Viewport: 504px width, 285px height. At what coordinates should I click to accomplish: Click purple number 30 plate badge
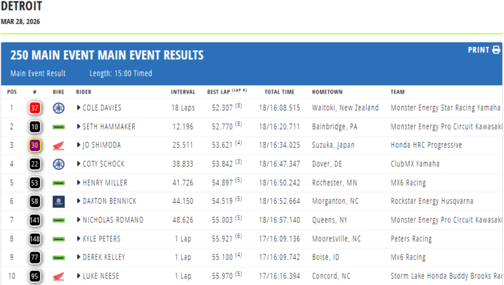[x=35, y=145]
